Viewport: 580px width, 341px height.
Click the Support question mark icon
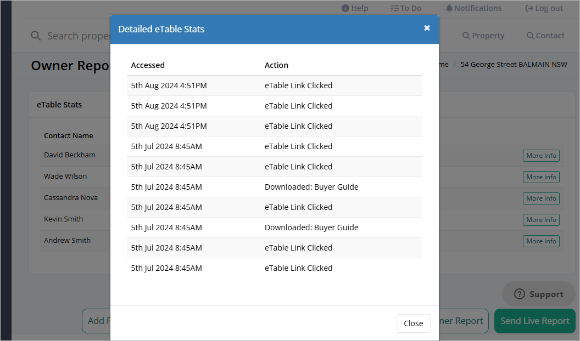(x=520, y=294)
